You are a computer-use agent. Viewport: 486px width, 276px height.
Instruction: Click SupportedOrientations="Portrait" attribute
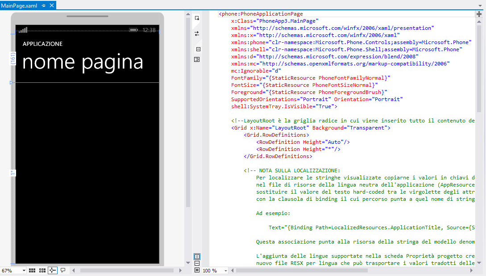[281, 99]
